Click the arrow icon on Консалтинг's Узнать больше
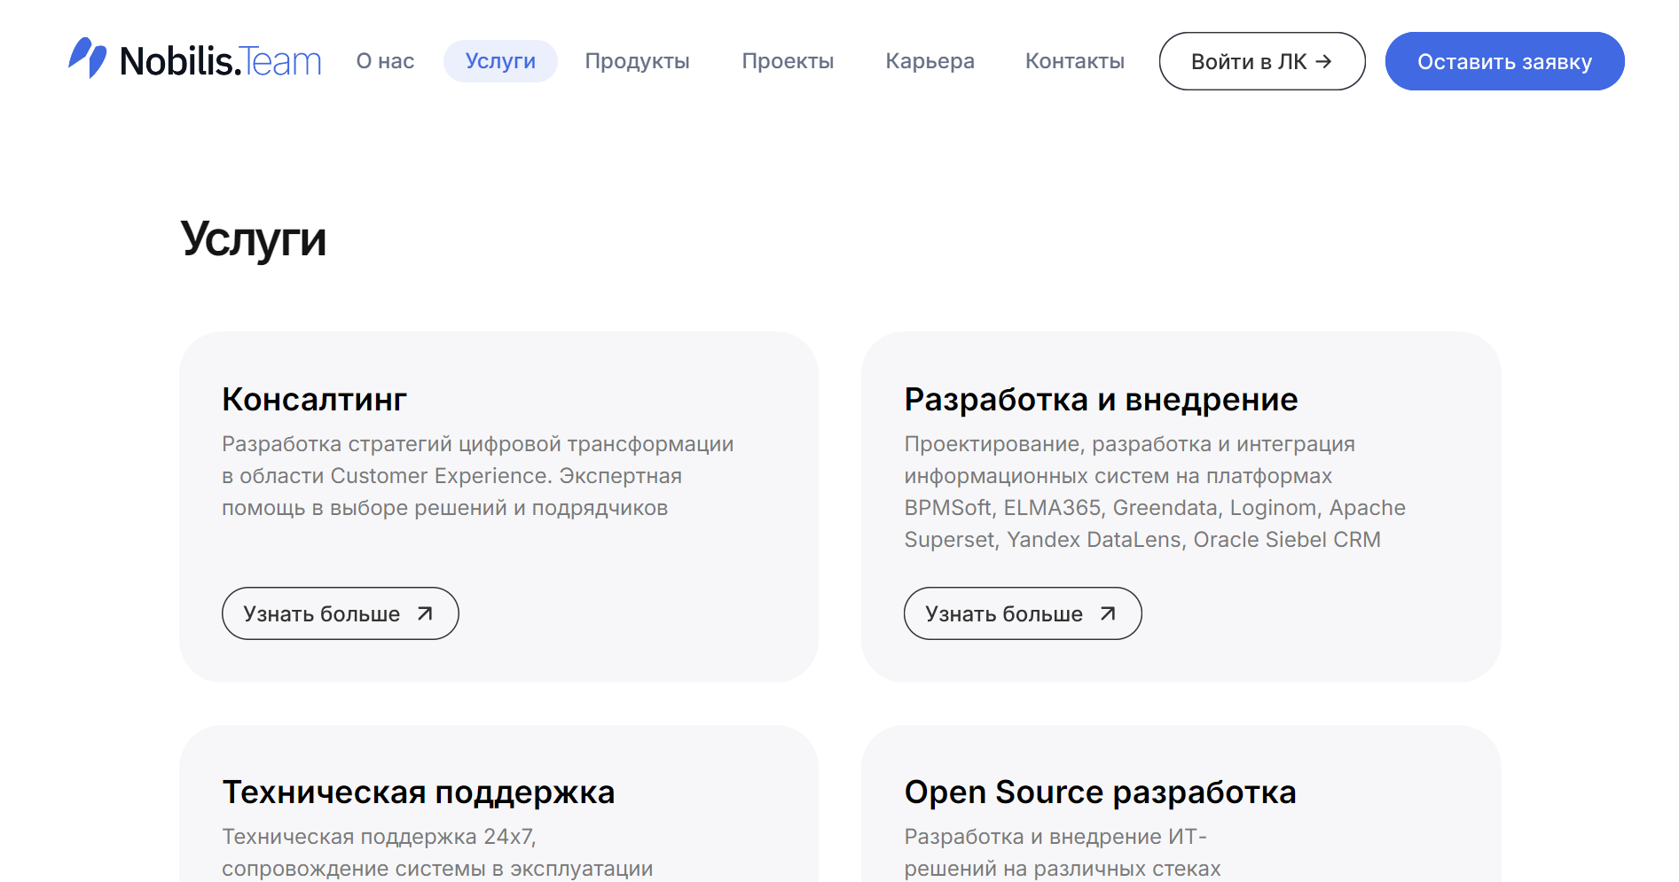 425,613
